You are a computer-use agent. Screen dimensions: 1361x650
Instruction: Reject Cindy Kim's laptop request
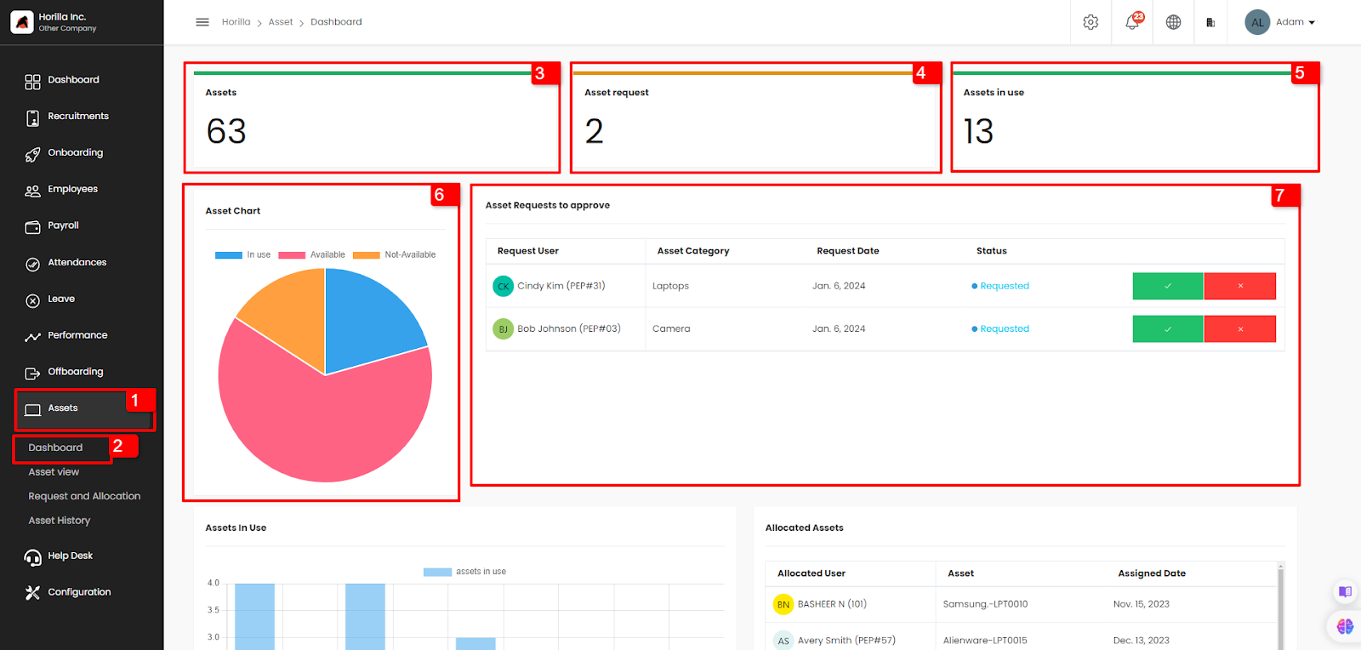(1240, 287)
